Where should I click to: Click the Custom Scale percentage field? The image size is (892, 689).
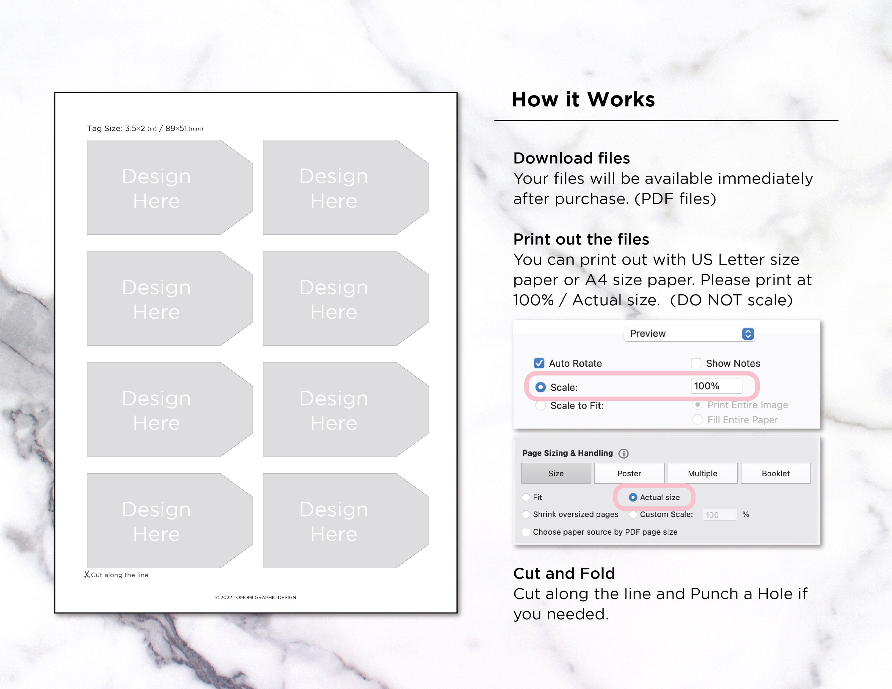720,514
